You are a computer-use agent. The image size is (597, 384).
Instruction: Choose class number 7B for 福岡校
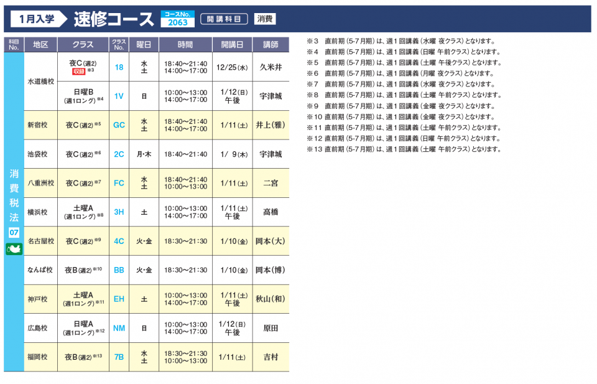pyautogui.click(x=119, y=357)
